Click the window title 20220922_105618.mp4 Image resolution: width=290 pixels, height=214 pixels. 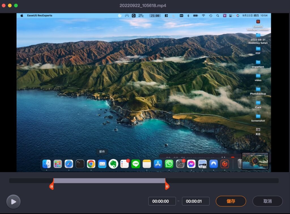click(x=143, y=6)
